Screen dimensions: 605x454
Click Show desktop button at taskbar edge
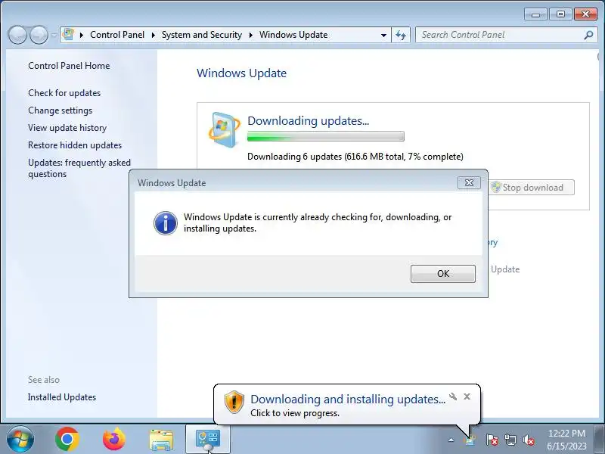coord(600,440)
